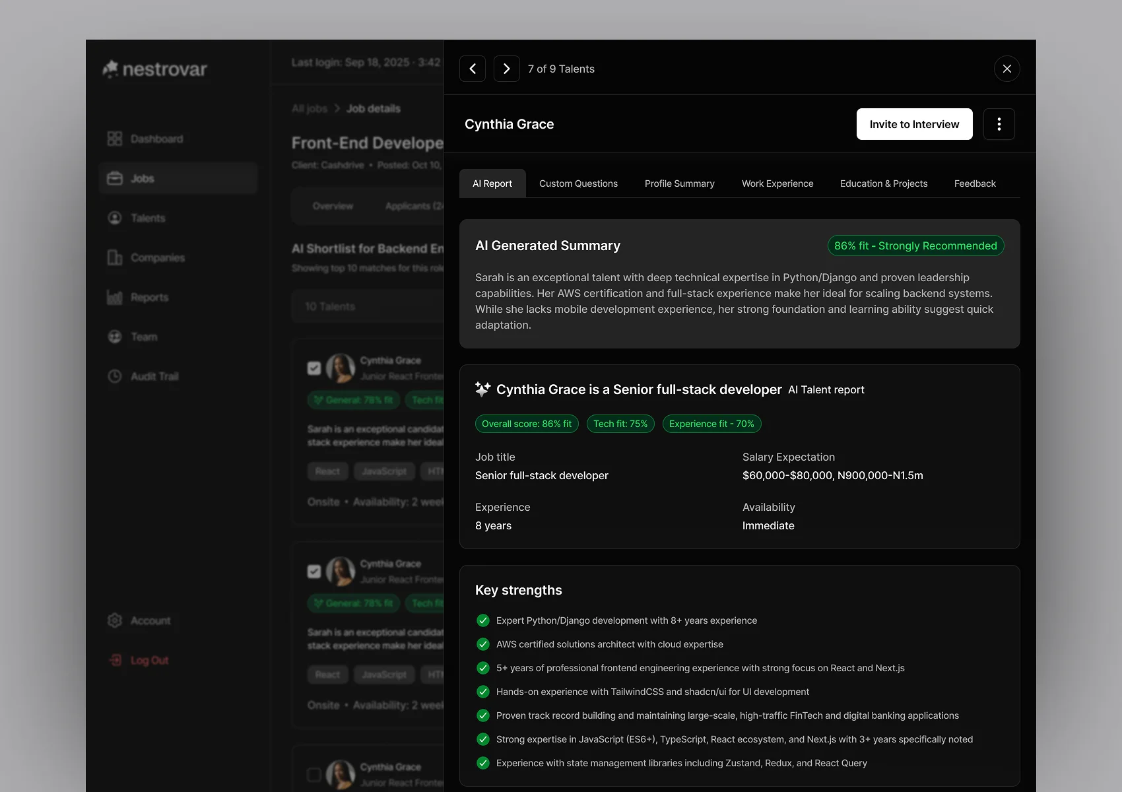Open the Overview tab in job details
1122x792 pixels.
[333, 206]
